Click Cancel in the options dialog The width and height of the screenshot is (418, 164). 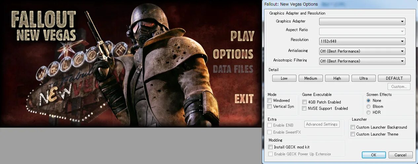(400, 155)
